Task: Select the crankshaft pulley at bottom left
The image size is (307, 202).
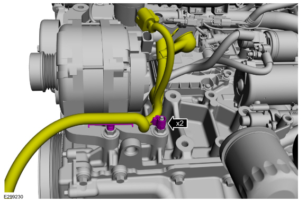Action: click(x=51, y=165)
